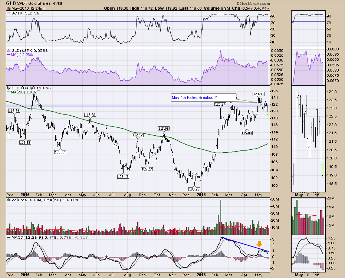The width and height of the screenshot is (345, 278).
Task: Click the 105.27 price label
Action: tap(147, 169)
